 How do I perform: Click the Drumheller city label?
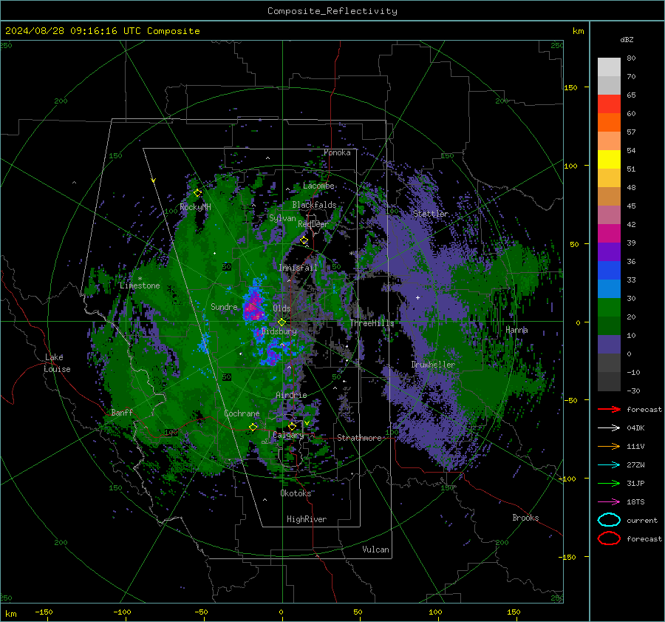pos(433,365)
